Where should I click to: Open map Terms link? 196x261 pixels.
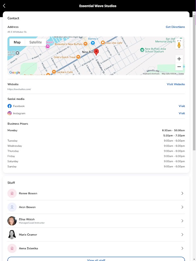coord(181,74)
